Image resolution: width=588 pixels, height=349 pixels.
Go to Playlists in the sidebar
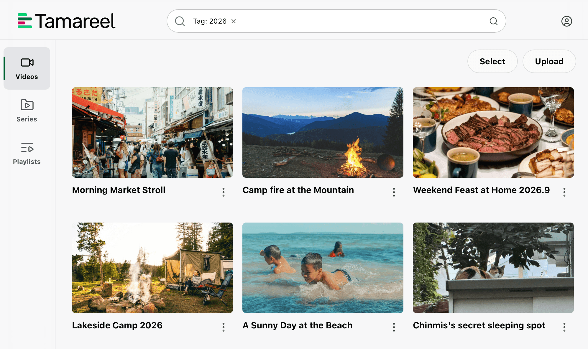(x=27, y=153)
